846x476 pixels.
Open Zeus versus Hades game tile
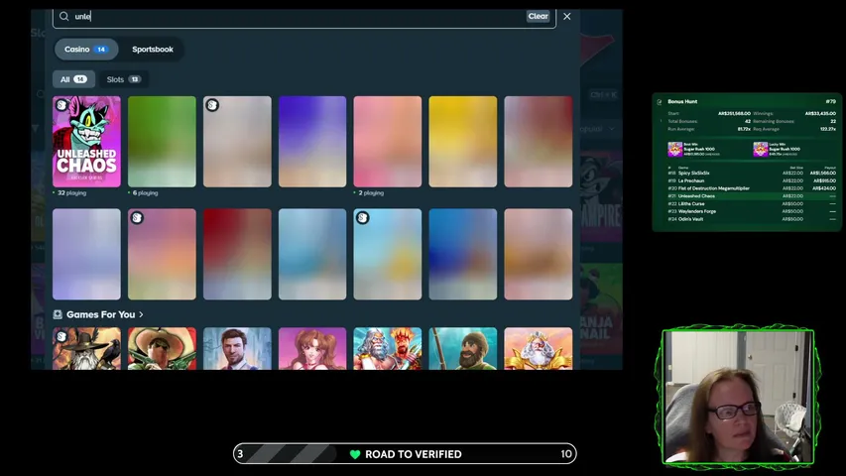point(388,348)
